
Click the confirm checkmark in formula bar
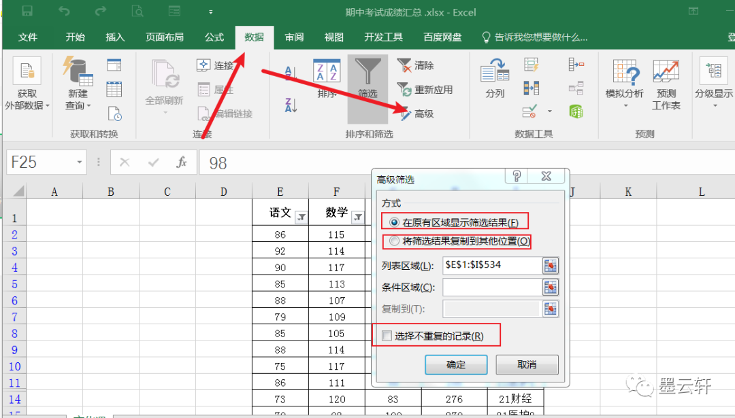[153, 162]
